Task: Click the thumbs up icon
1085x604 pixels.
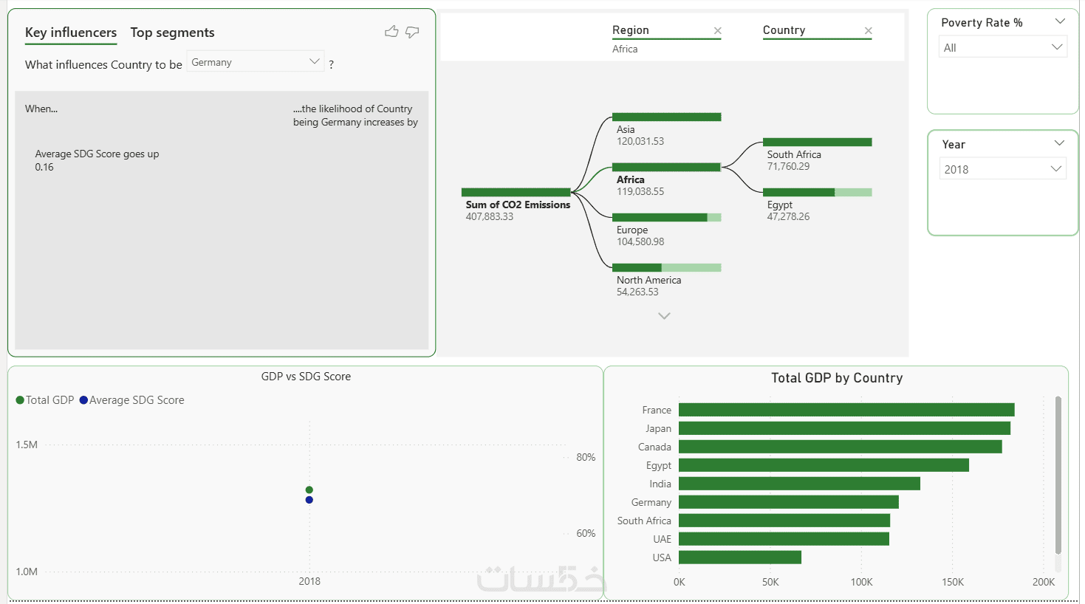Action: (391, 31)
